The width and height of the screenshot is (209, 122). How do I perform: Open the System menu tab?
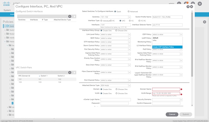point(7,10)
